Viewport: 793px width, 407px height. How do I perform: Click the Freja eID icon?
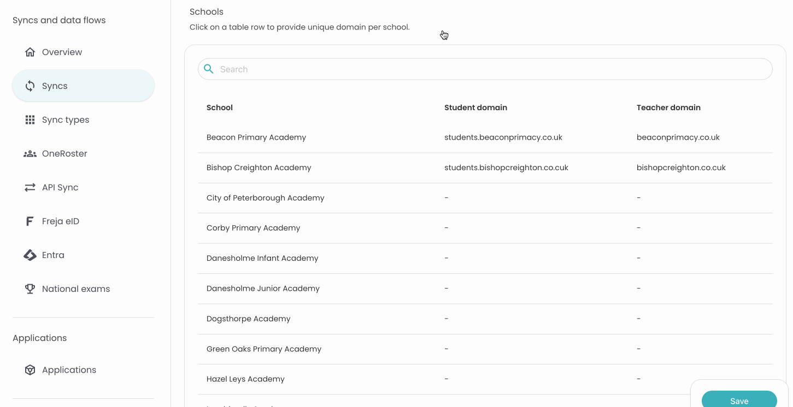pyautogui.click(x=30, y=222)
